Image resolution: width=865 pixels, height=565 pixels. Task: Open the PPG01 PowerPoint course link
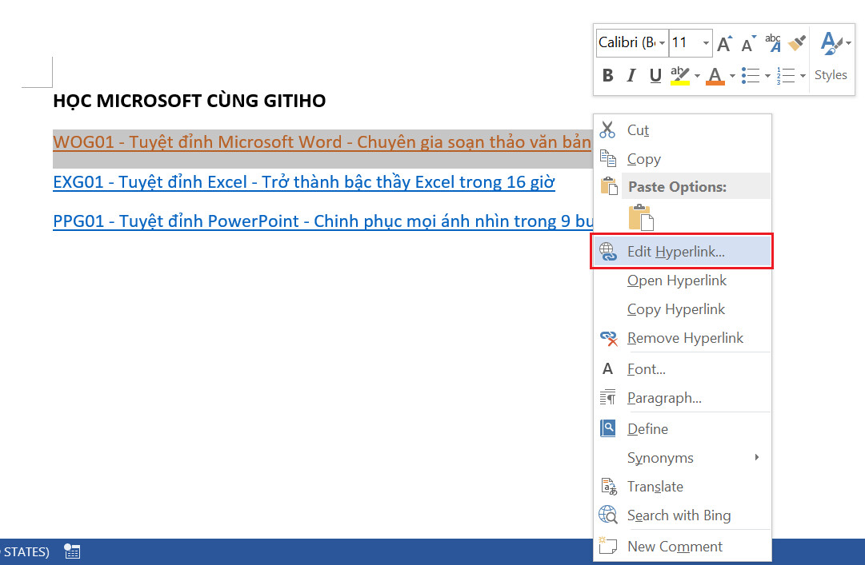pos(322,221)
